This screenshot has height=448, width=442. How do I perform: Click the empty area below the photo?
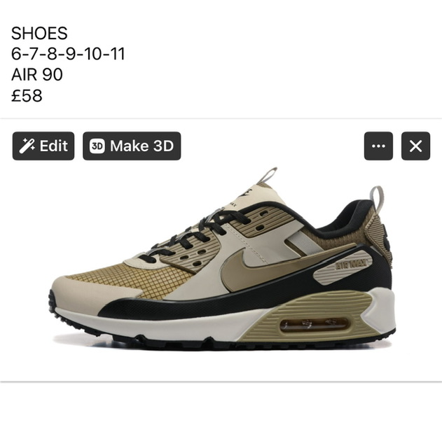pos(221,415)
